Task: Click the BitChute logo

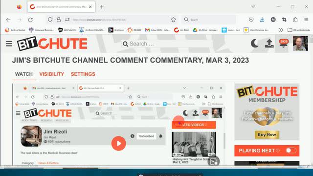Action: (x=52, y=44)
